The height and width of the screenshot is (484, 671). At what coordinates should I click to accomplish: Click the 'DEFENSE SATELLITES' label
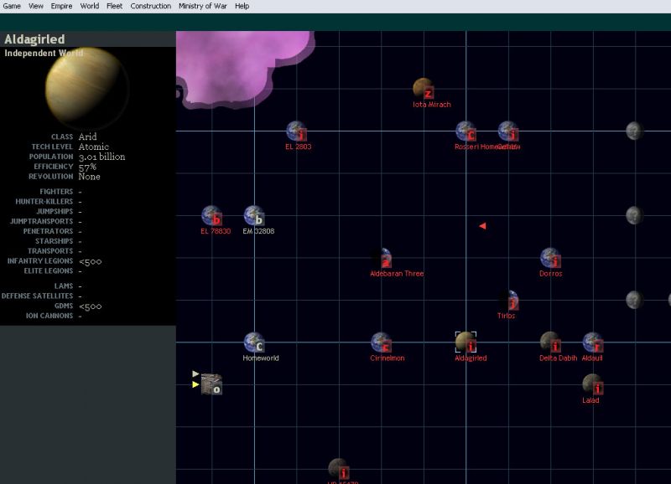coord(37,296)
